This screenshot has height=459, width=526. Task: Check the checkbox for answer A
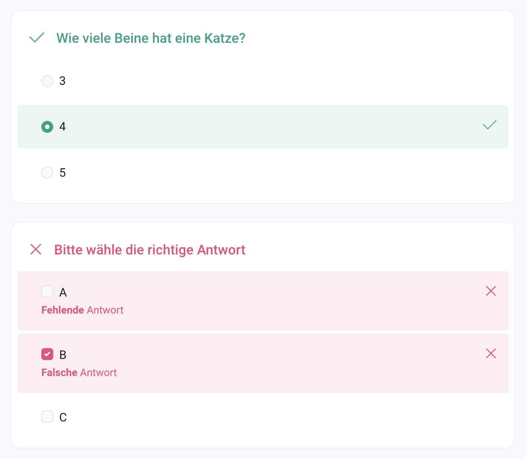[47, 292]
